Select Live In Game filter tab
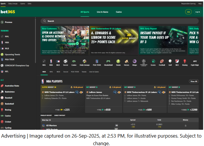Viewport: 204px width, 146px height. 94,72
